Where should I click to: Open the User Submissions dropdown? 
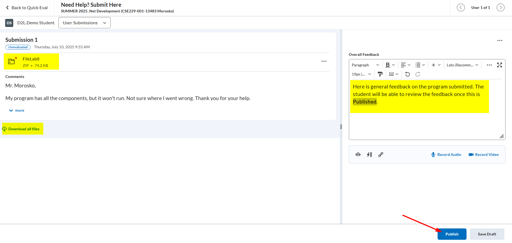coord(84,23)
